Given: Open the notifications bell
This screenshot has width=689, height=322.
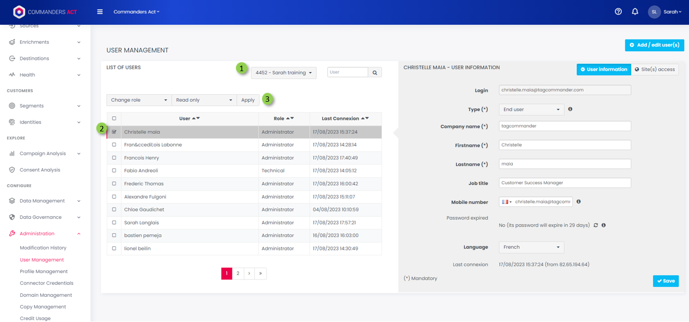Looking at the screenshot, I should coord(635,12).
